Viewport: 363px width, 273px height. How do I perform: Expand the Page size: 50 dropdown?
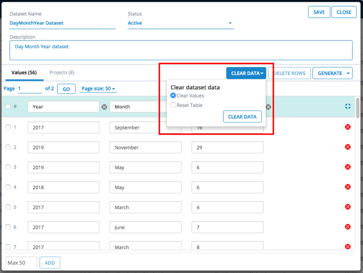98,89
